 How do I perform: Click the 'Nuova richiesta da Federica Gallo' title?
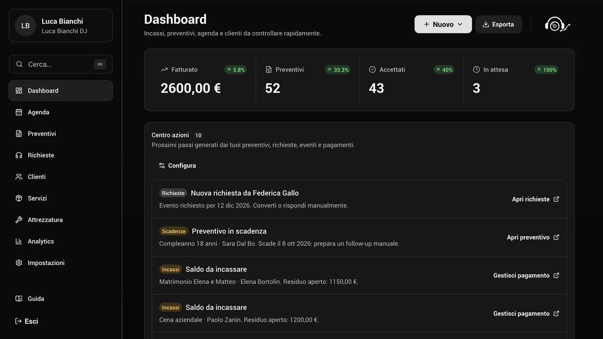[245, 193]
